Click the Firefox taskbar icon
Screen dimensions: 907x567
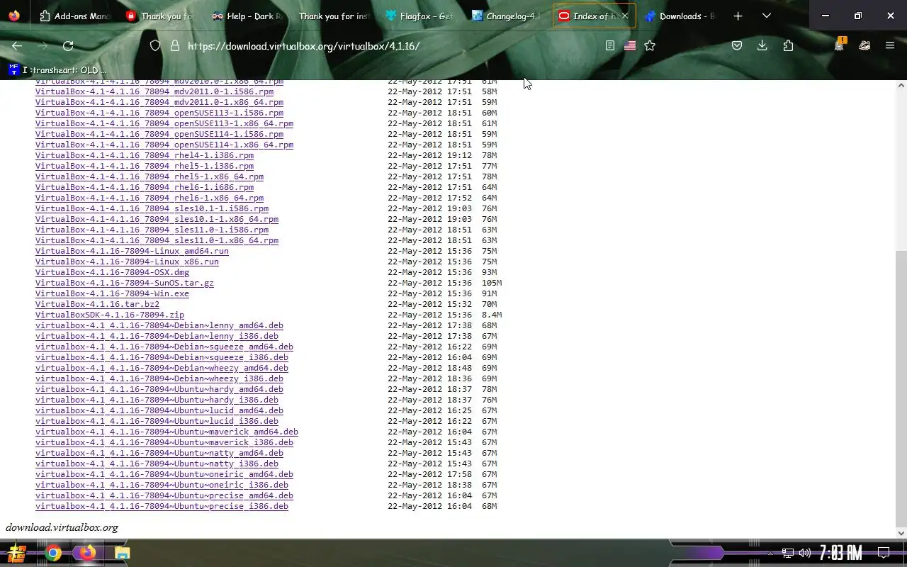[87, 553]
